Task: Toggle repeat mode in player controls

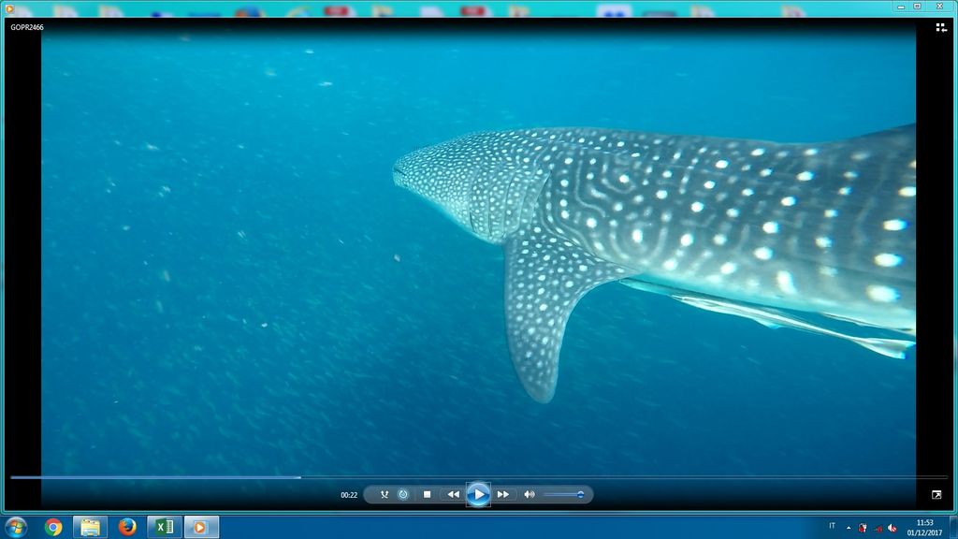Action: click(x=403, y=494)
